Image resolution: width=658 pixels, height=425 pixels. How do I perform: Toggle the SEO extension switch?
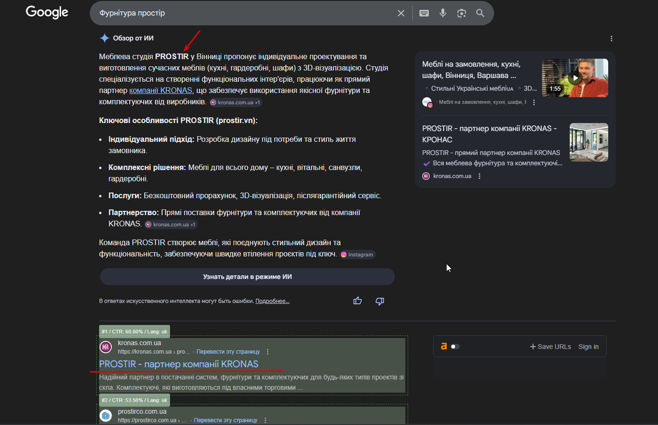[x=455, y=347]
